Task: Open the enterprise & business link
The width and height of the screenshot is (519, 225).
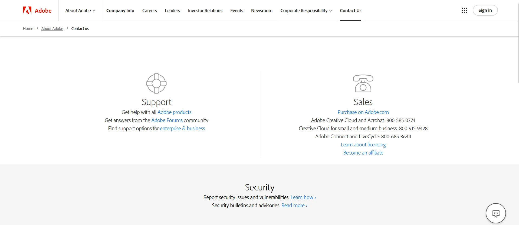Action: click(x=182, y=128)
